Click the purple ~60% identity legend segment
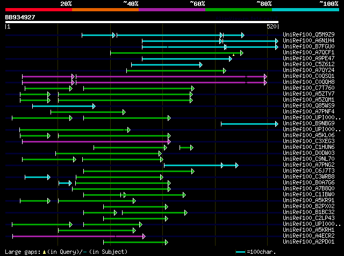The image size is (344, 256). pyautogui.click(x=172, y=10)
